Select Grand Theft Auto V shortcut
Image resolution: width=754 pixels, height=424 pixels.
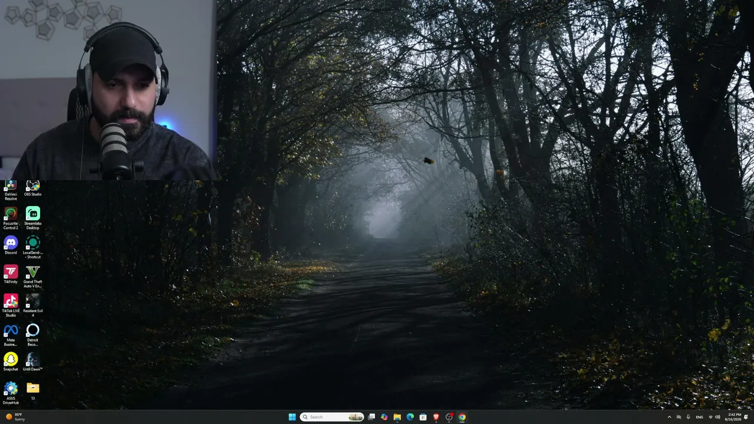point(32,277)
